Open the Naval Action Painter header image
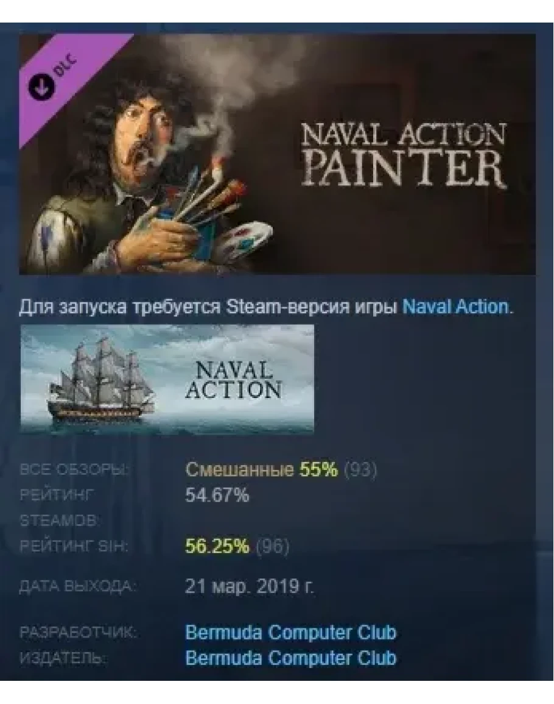 coord(277,154)
